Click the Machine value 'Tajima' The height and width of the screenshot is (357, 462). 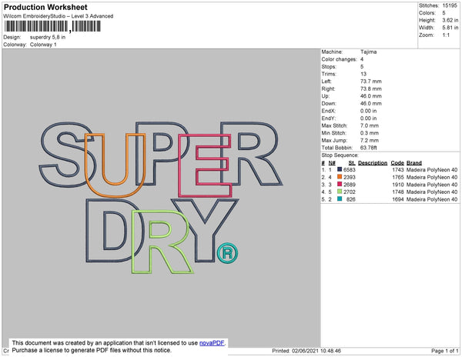(368, 52)
